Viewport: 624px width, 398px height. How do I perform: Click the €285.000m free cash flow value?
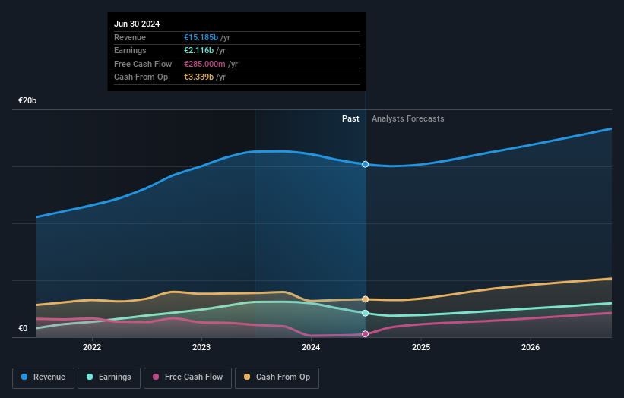point(204,64)
